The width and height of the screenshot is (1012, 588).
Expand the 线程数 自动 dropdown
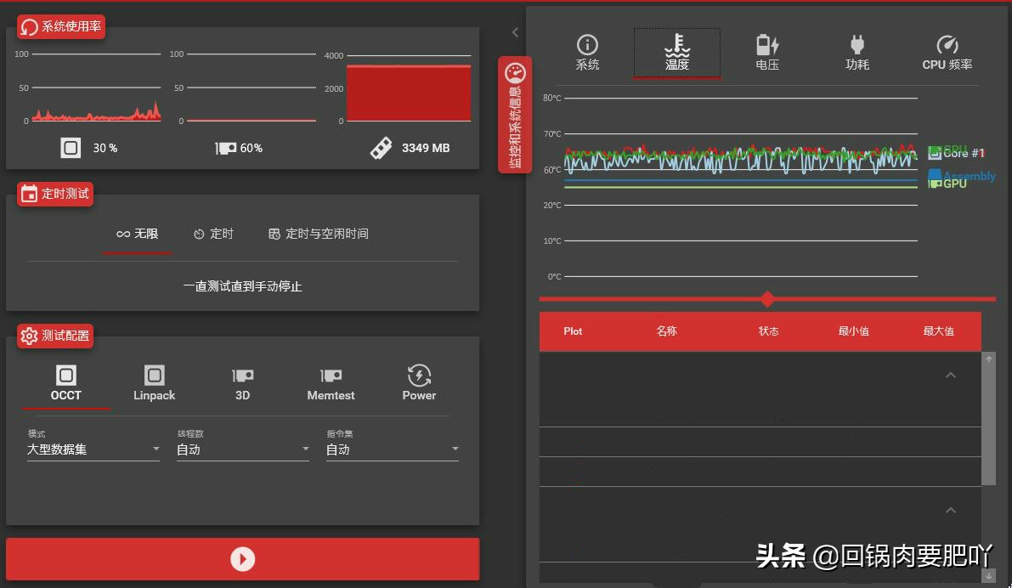tap(241, 448)
